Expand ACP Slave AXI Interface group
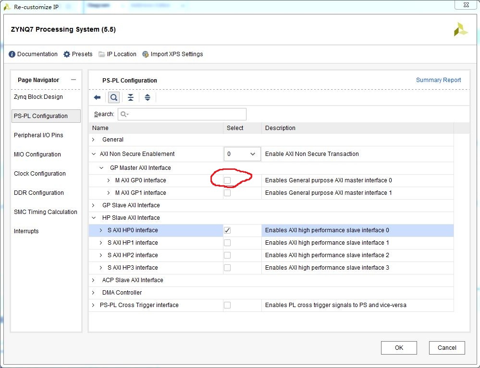Viewport: 480px width, 368px height. [x=93, y=280]
